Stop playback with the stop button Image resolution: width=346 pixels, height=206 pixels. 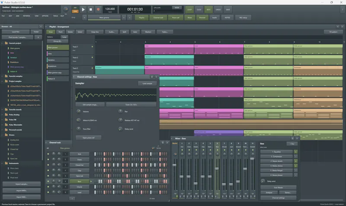point(91,10)
